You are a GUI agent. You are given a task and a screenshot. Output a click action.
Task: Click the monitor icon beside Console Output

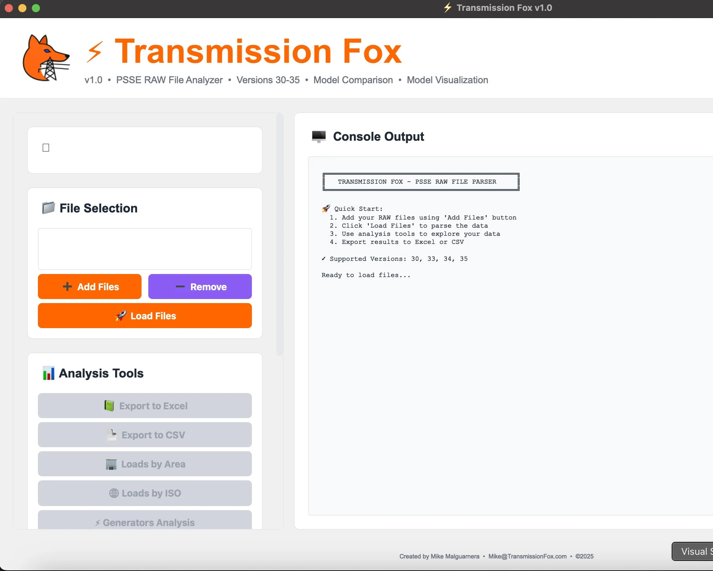[x=319, y=136]
